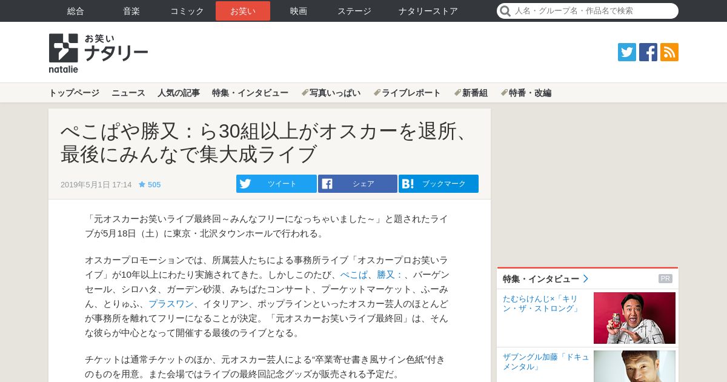
Task: Open 特集・インタビュー in the navigation bar
Action: pyautogui.click(x=250, y=93)
